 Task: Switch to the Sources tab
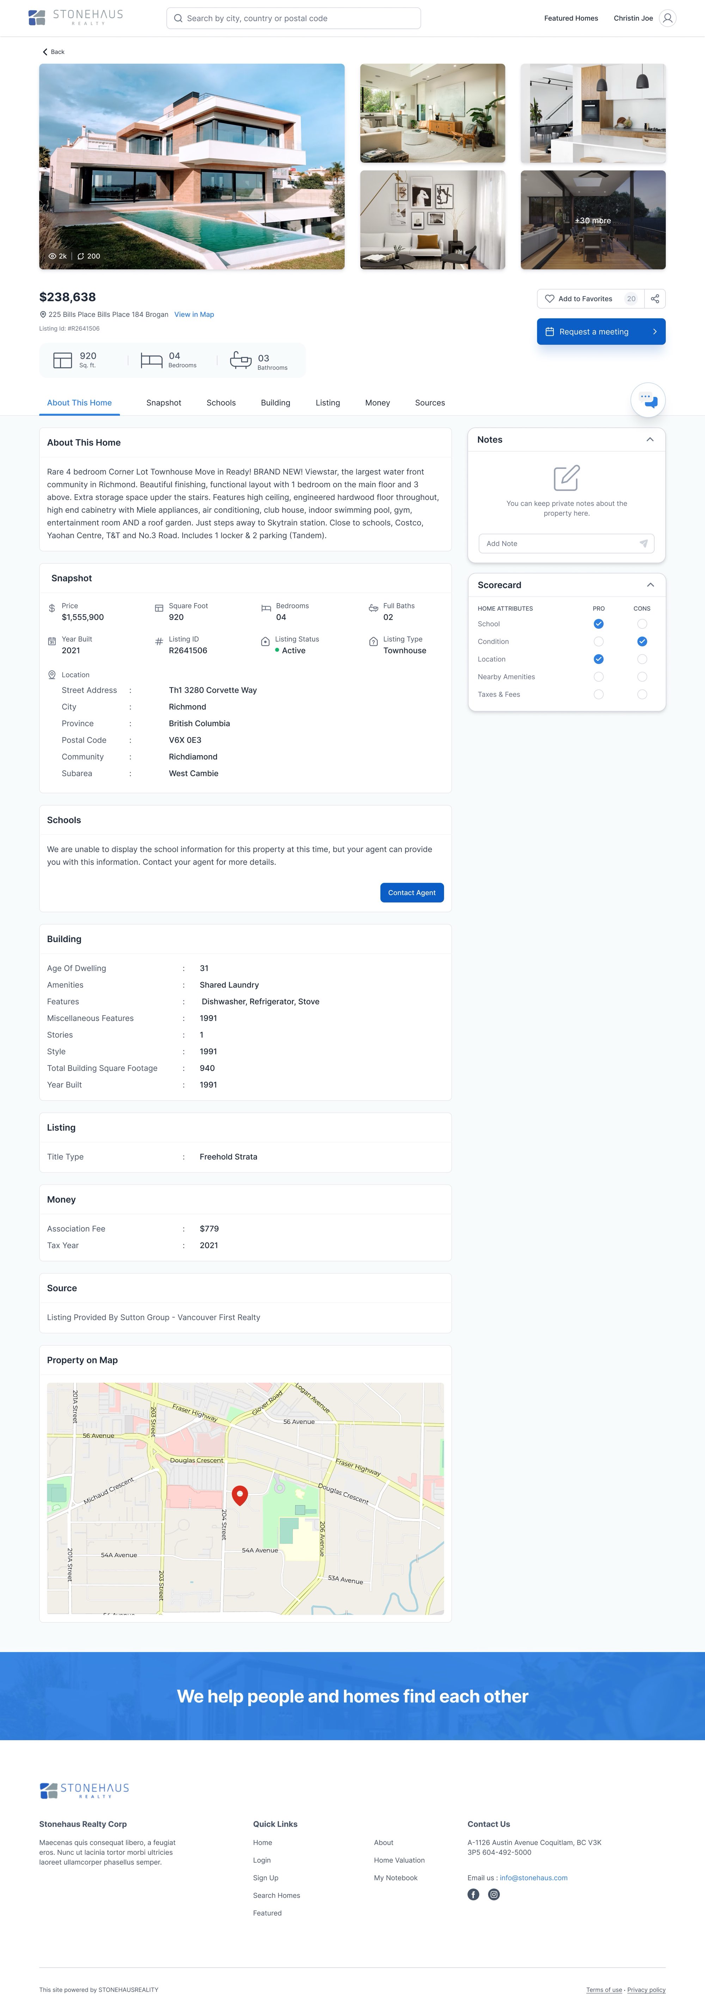pyautogui.click(x=430, y=403)
